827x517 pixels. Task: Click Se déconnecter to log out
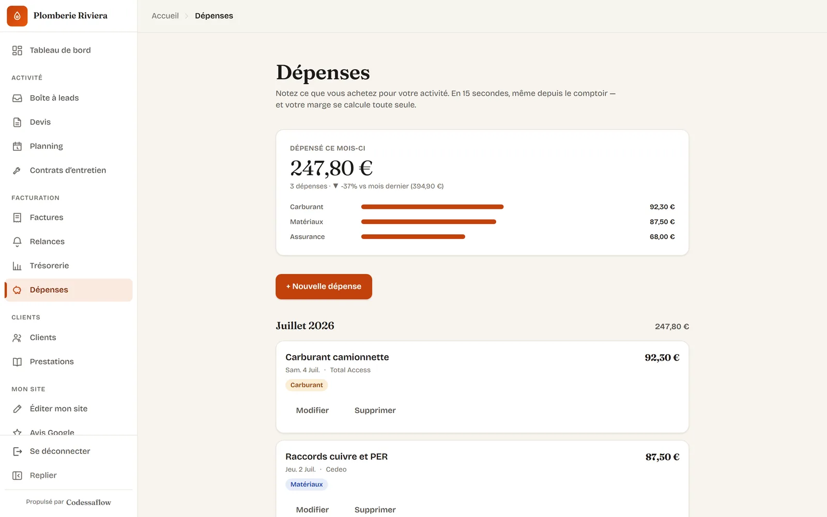point(69,451)
